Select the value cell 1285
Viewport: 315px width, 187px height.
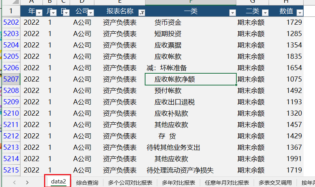coord(286,34)
